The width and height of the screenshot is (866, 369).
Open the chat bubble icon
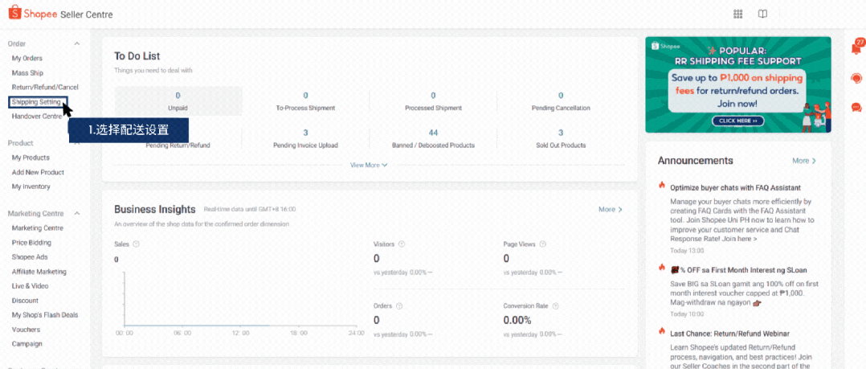pos(856,107)
